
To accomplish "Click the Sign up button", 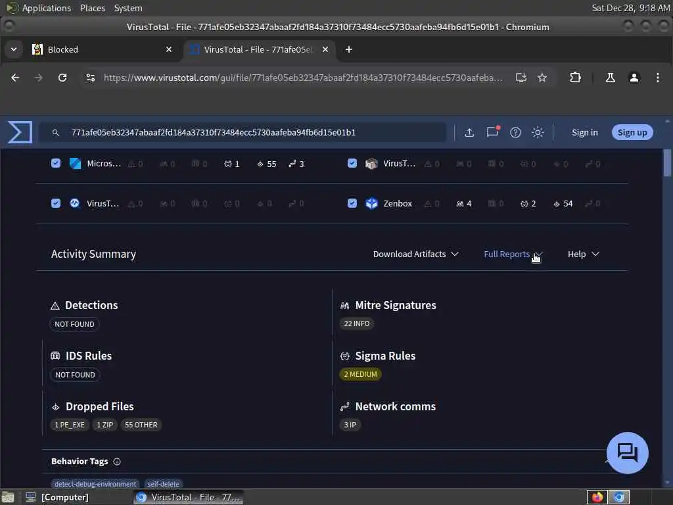I will (632, 132).
